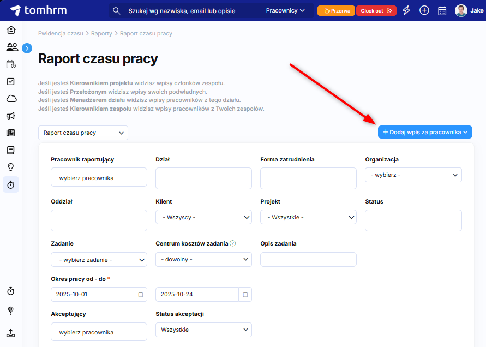Click the plus circle icon in header
The image size is (486, 347).
tap(424, 10)
